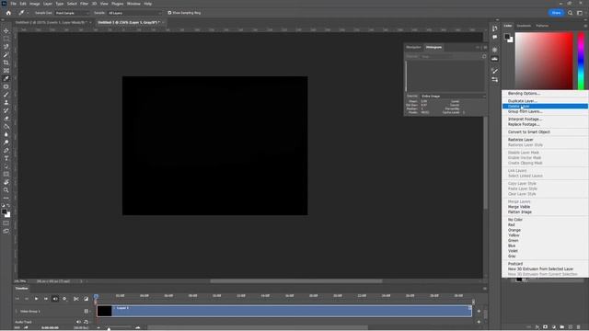Expand Layer 1 clip options arrow
Viewport: 589px width, 331px height.
[469, 308]
